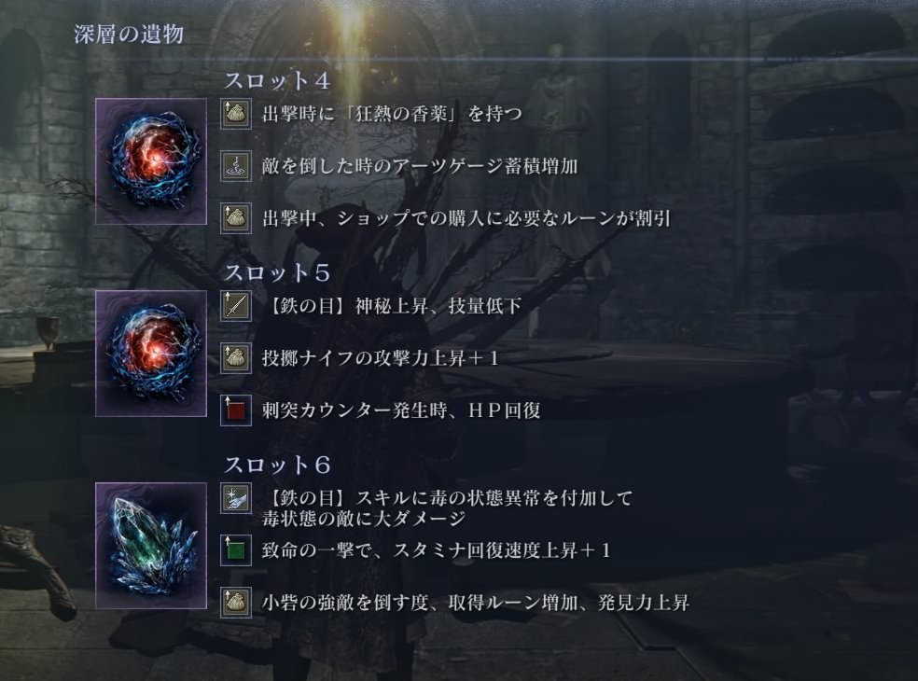Select the スロット６ heading
The height and width of the screenshot is (681, 918).
(277, 465)
